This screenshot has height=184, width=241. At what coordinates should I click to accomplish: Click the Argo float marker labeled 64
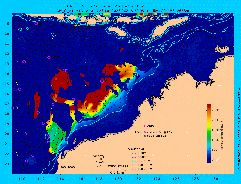click(24, 62)
